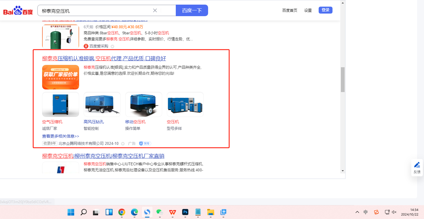Click the Baidu logo
424x219 pixels.
click(x=18, y=11)
